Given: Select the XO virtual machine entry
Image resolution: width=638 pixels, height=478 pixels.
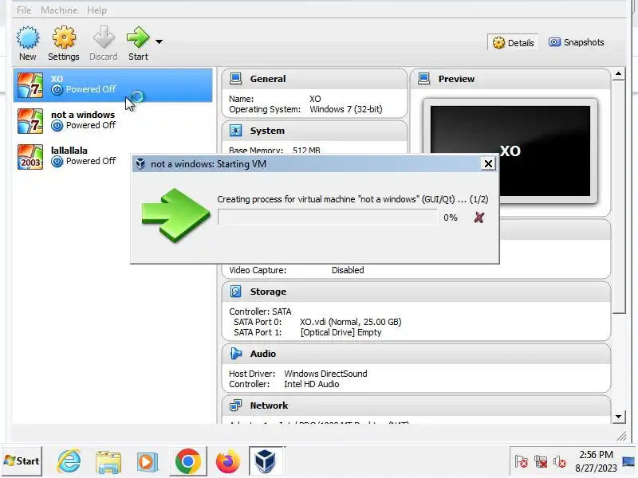Looking at the screenshot, I should pos(112,85).
